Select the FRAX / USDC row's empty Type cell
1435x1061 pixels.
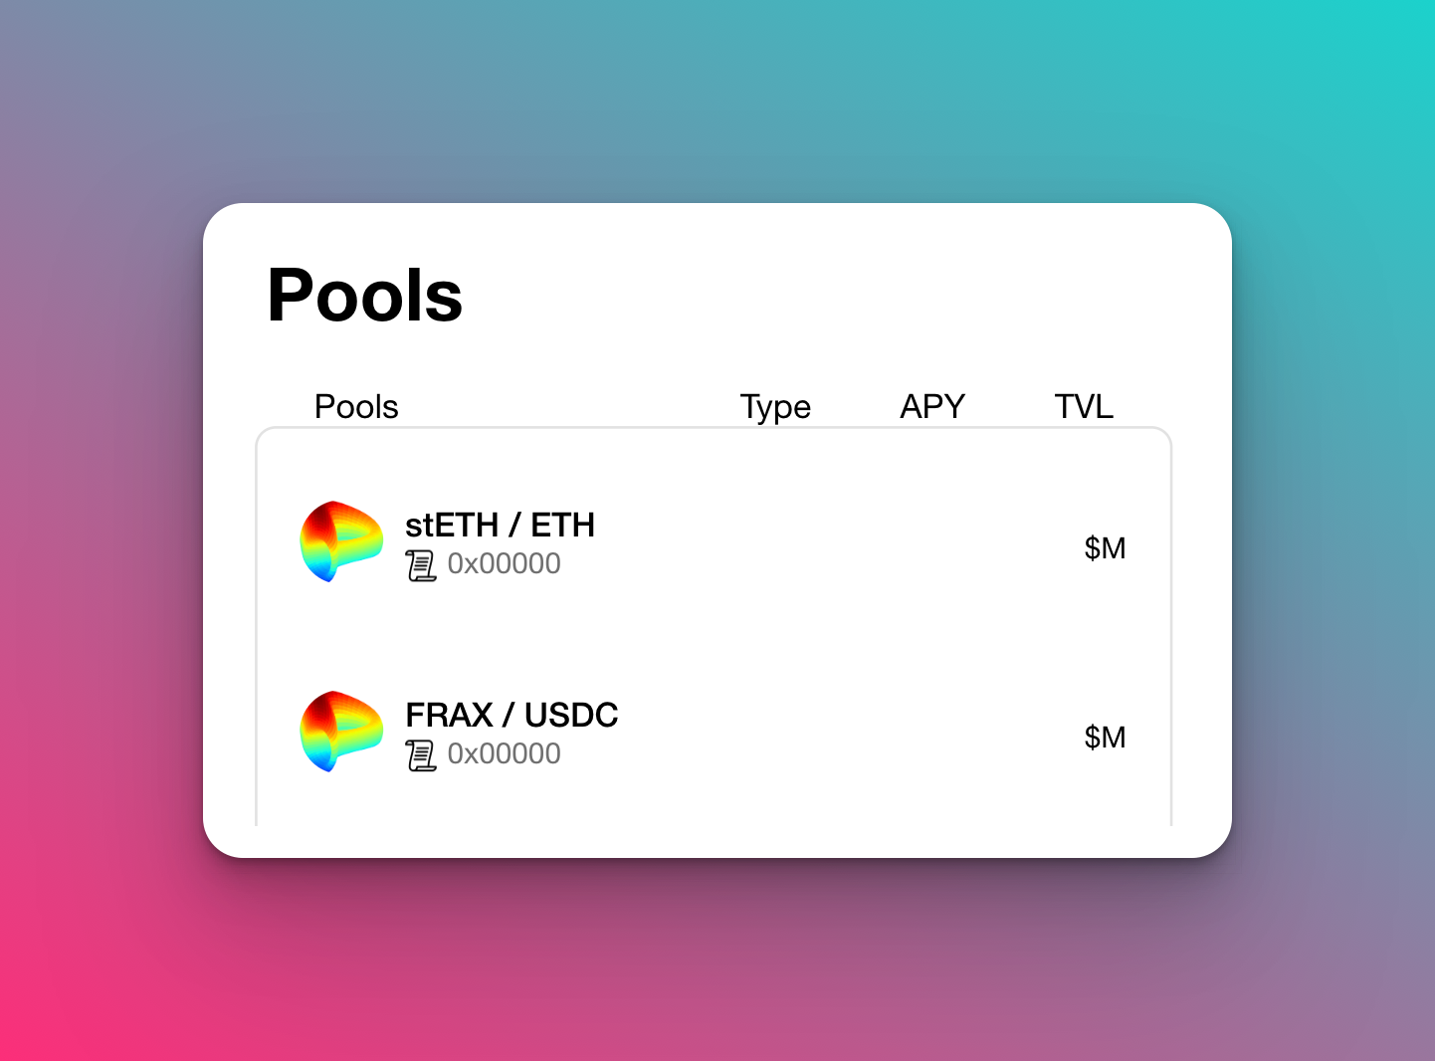pyautogui.click(x=775, y=737)
